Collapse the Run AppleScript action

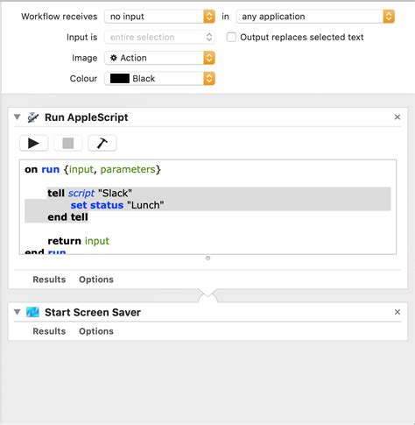click(18, 117)
